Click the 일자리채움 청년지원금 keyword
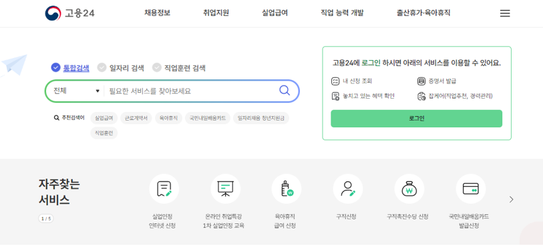This screenshot has width=543, height=250. (261, 118)
